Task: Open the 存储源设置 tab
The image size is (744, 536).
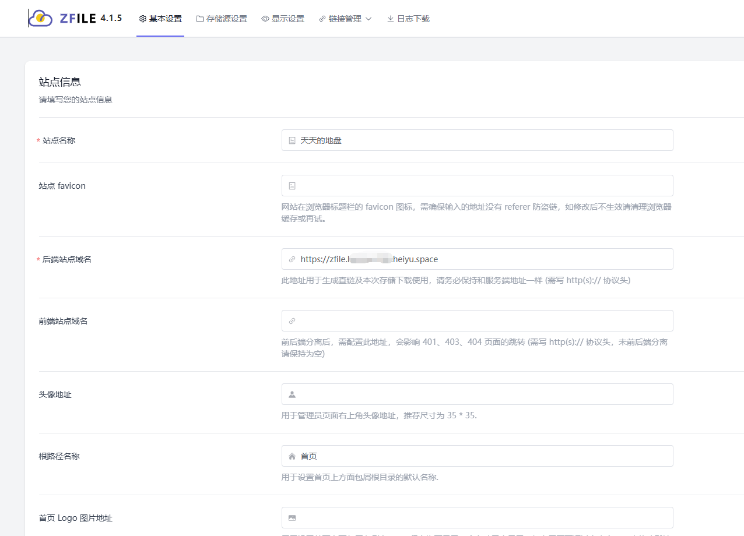Action: [222, 19]
